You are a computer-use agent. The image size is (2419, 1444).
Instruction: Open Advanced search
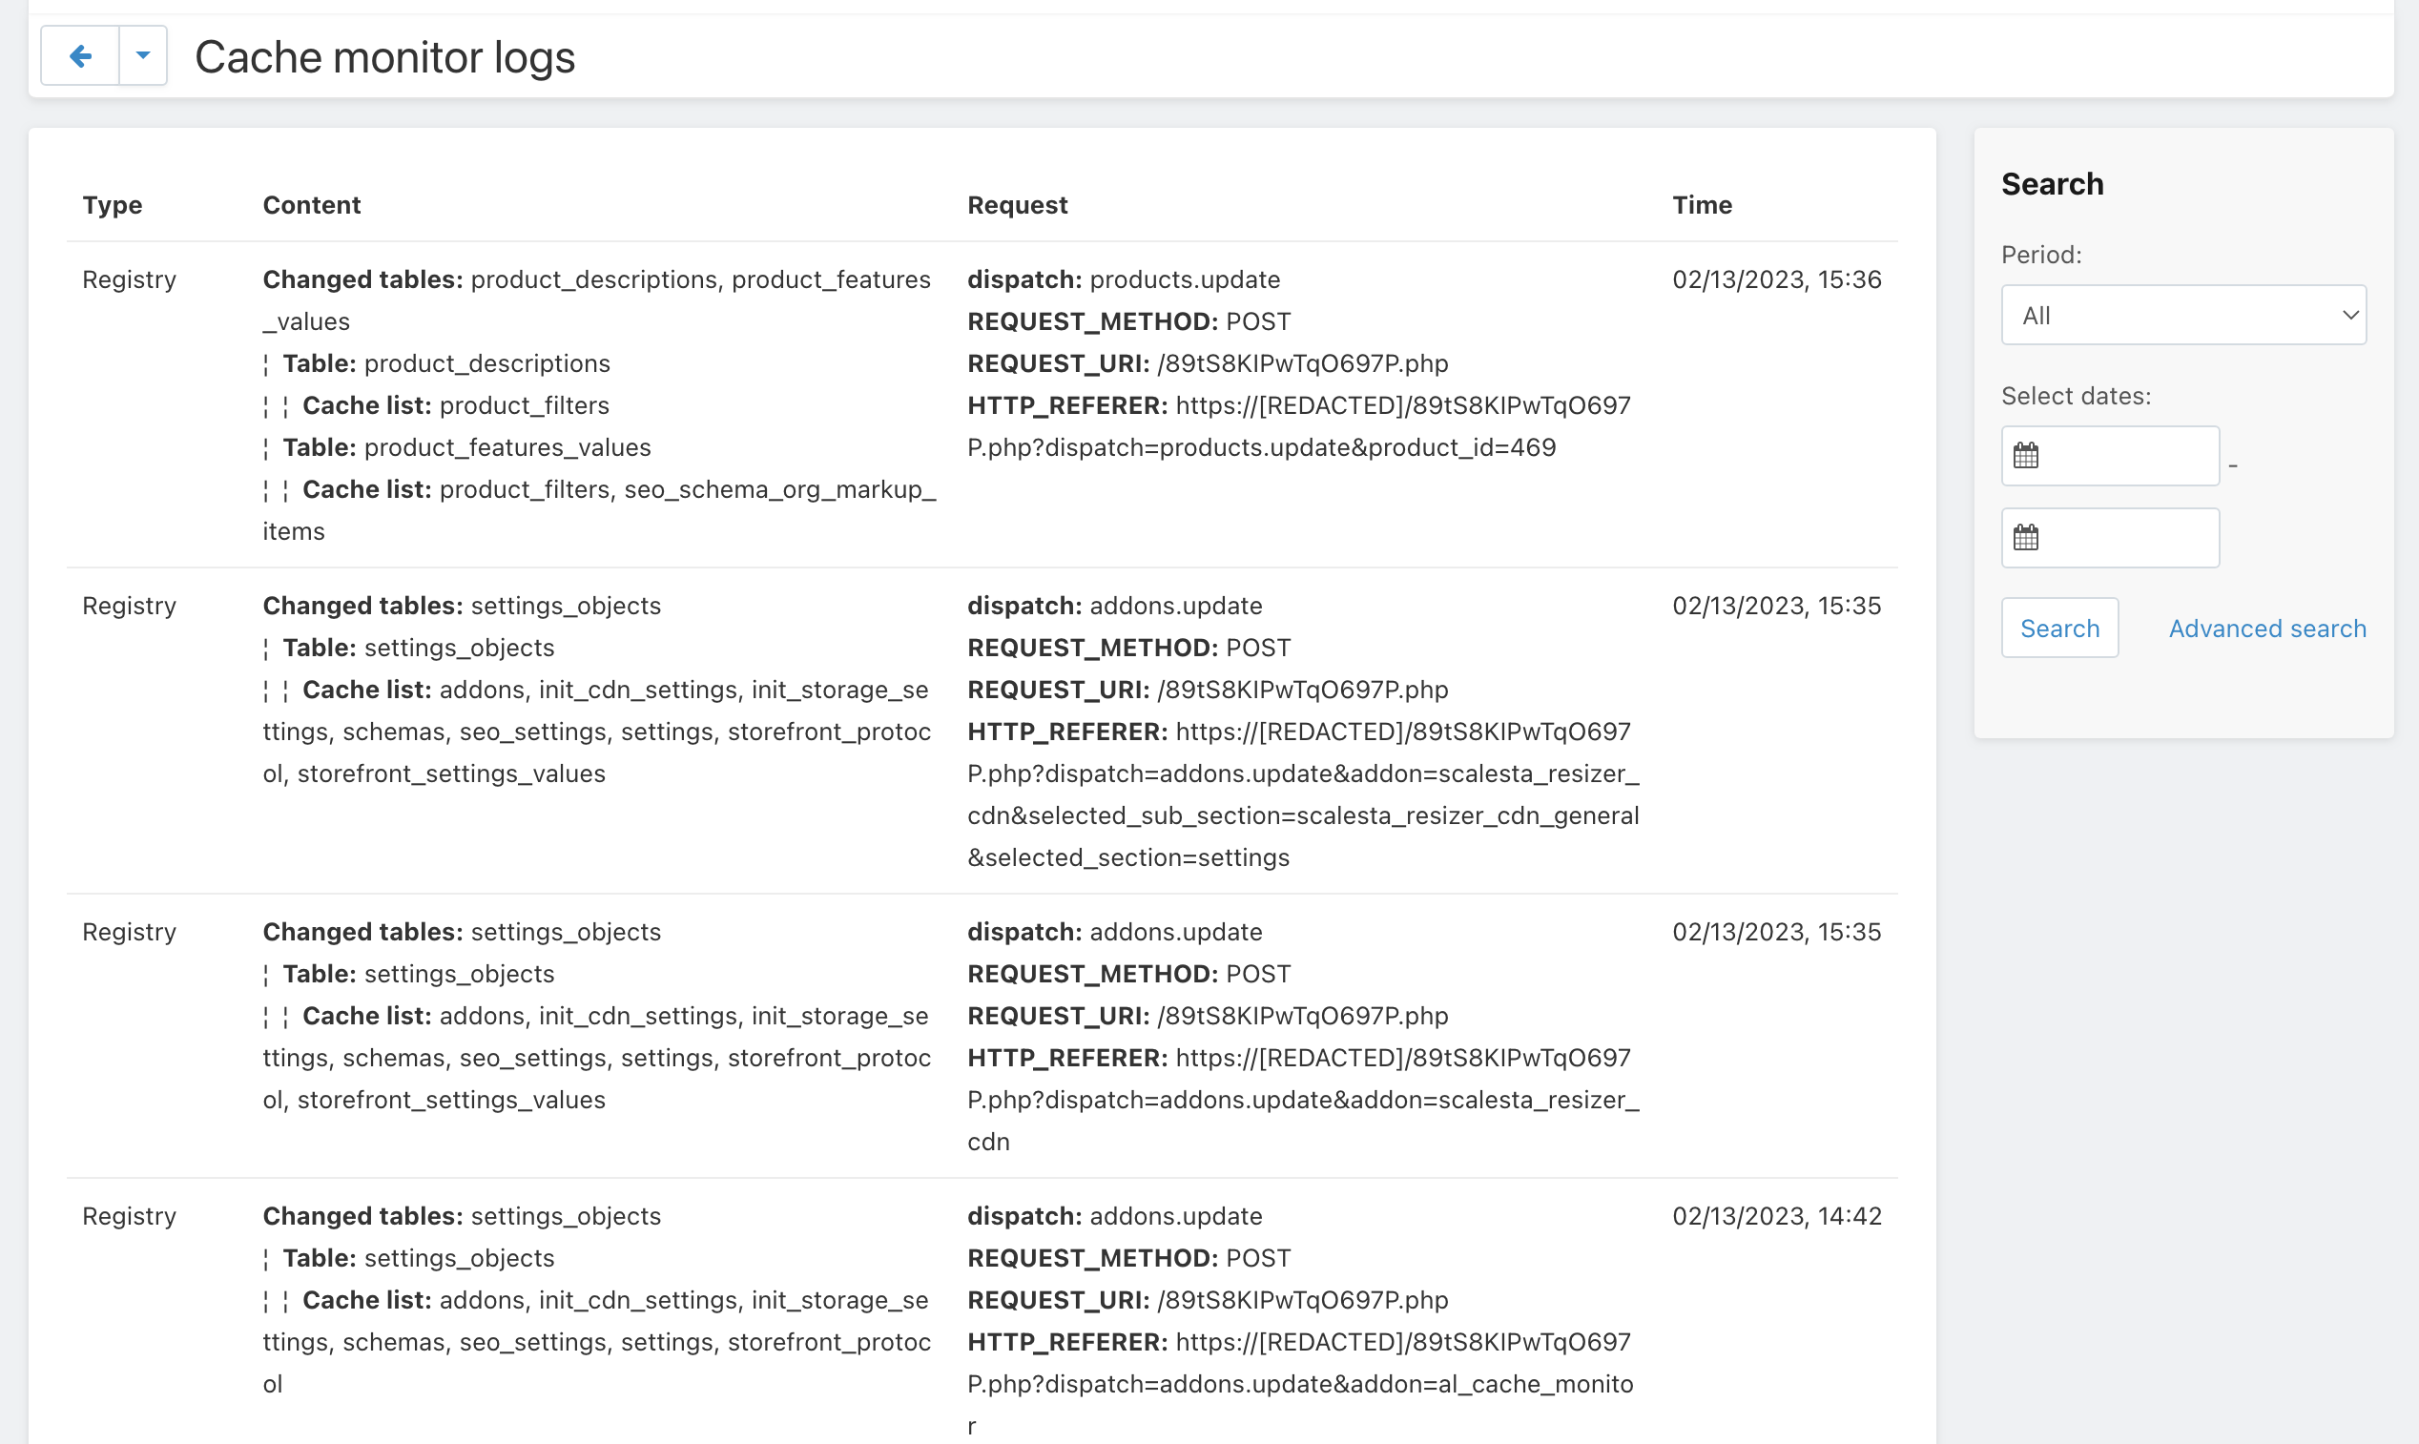click(2266, 628)
